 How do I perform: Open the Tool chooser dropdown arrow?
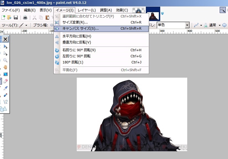26,25
